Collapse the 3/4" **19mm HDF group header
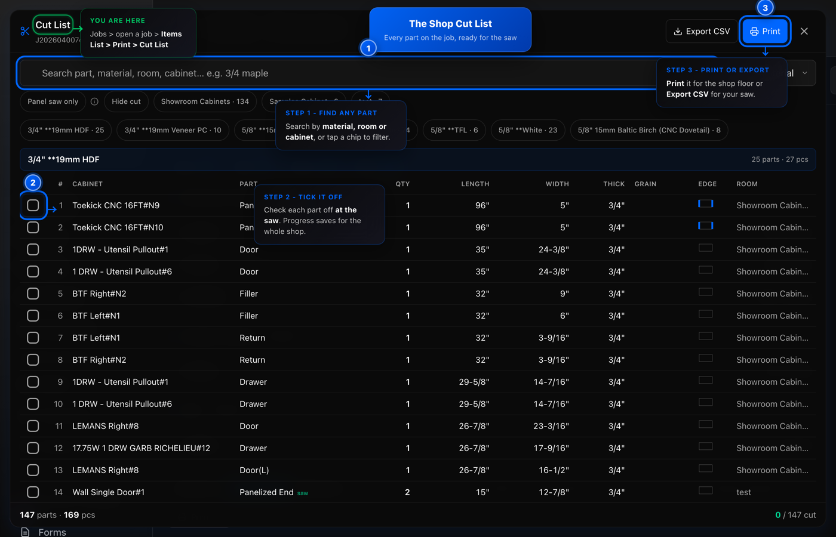Image resolution: width=836 pixels, height=537 pixels. point(417,159)
